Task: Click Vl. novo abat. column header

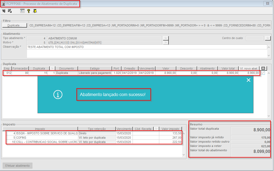Action: click(x=249, y=69)
